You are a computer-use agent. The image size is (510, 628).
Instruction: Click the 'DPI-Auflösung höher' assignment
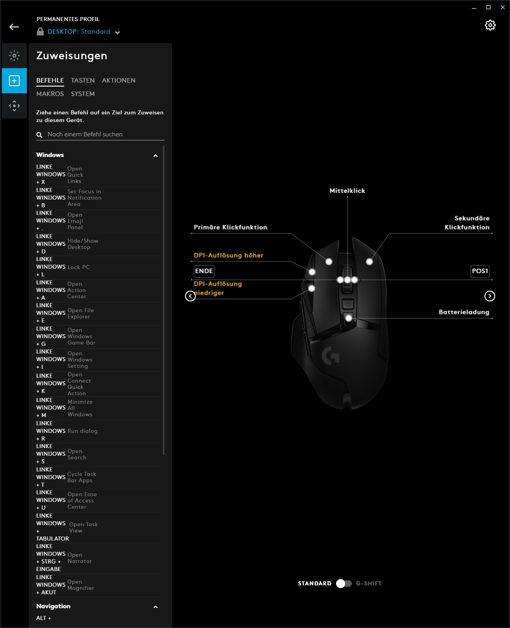pos(229,255)
